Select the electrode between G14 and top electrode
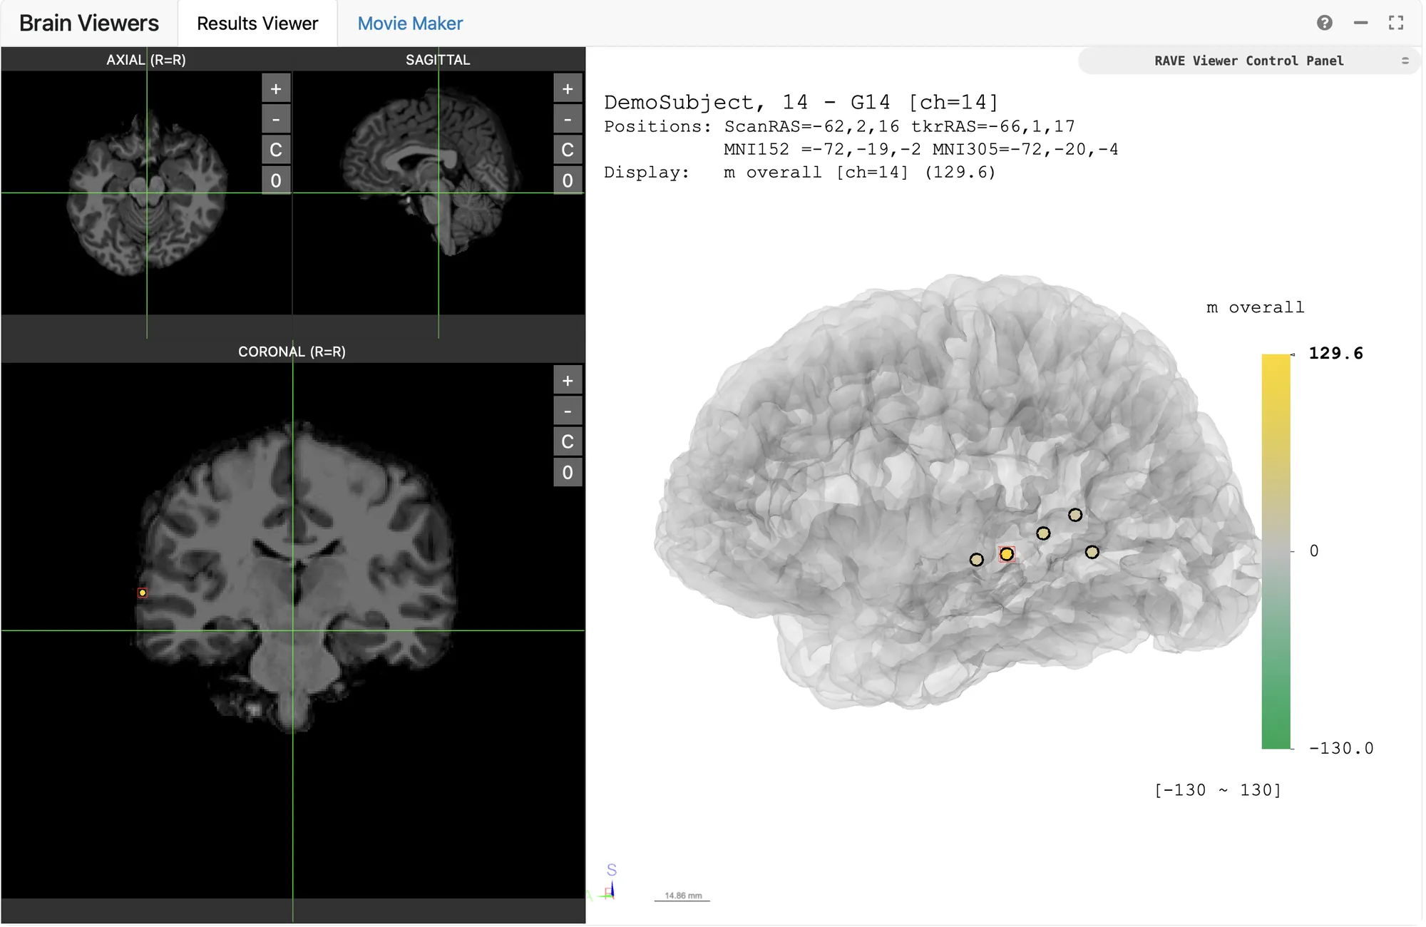This screenshot has width=1426, height=927. coord(1043,533)
